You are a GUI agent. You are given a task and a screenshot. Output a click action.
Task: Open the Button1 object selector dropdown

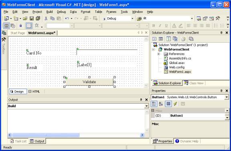pos(227,97)
